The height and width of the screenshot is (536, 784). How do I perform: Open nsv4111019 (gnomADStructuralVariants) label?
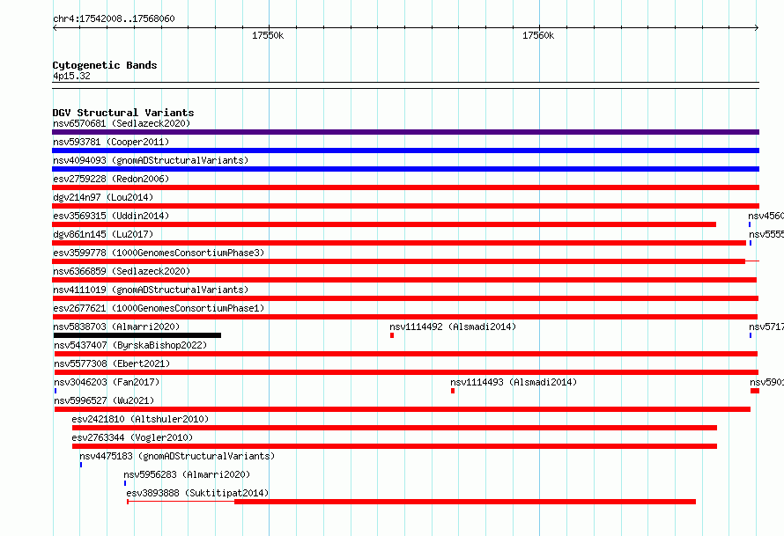coord(151,290)
